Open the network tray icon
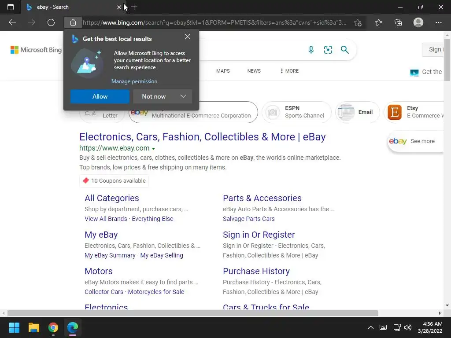The width and height of the screenshot is (451, 338). click(397, 327)
